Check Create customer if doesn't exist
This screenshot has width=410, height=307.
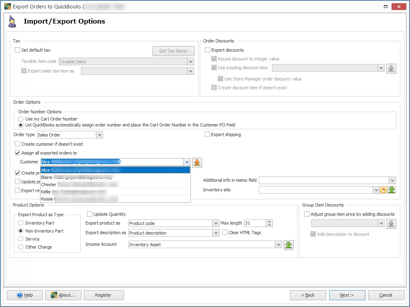point(17,144)
